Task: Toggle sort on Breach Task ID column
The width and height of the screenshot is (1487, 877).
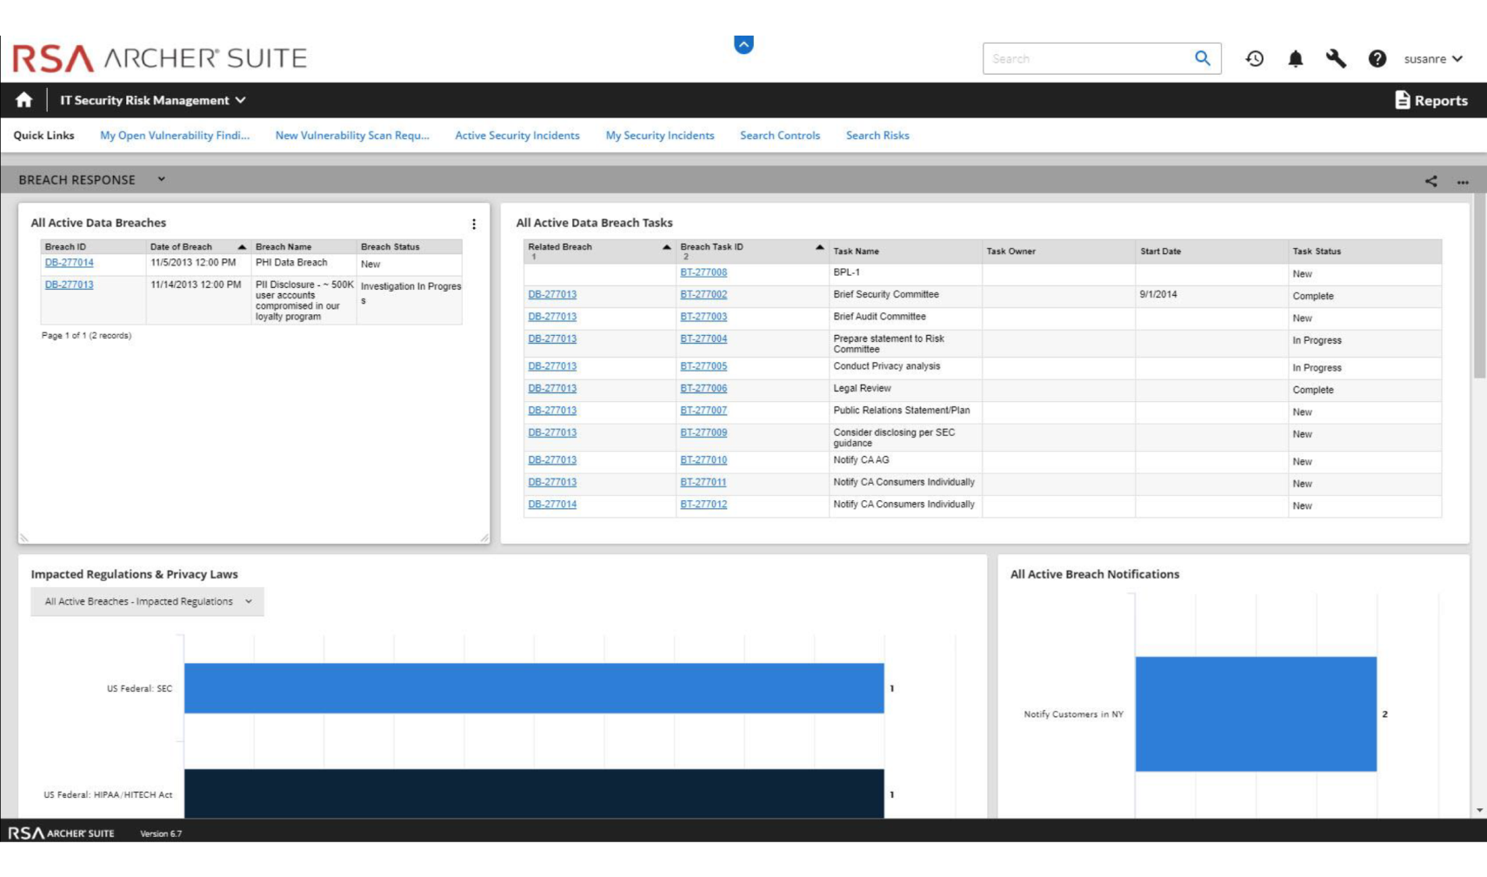Action: (x=818, y=246)
